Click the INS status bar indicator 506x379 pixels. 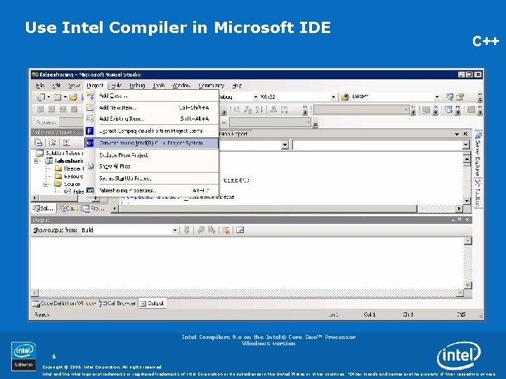461,314
